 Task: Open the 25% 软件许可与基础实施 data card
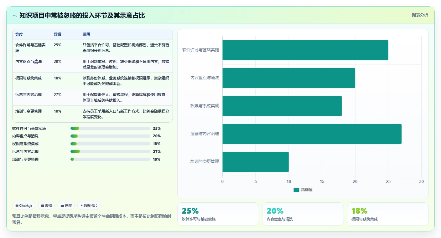tap(218, 214)
